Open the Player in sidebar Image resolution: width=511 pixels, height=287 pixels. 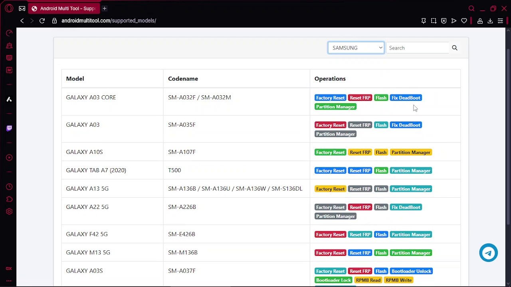click(x=9, y=157)
